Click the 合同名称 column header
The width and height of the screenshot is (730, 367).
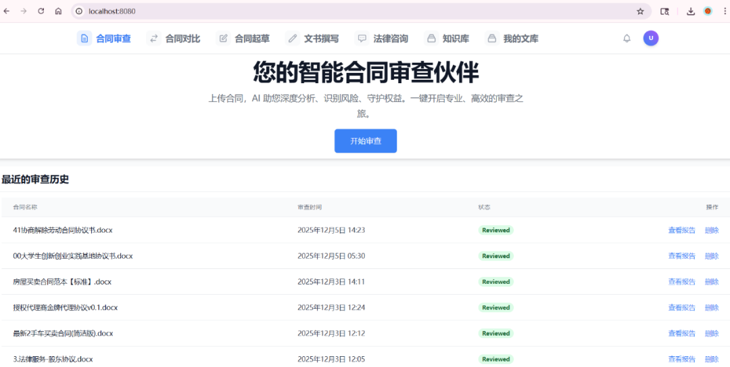pyautogui.click(x=25, y=207)
